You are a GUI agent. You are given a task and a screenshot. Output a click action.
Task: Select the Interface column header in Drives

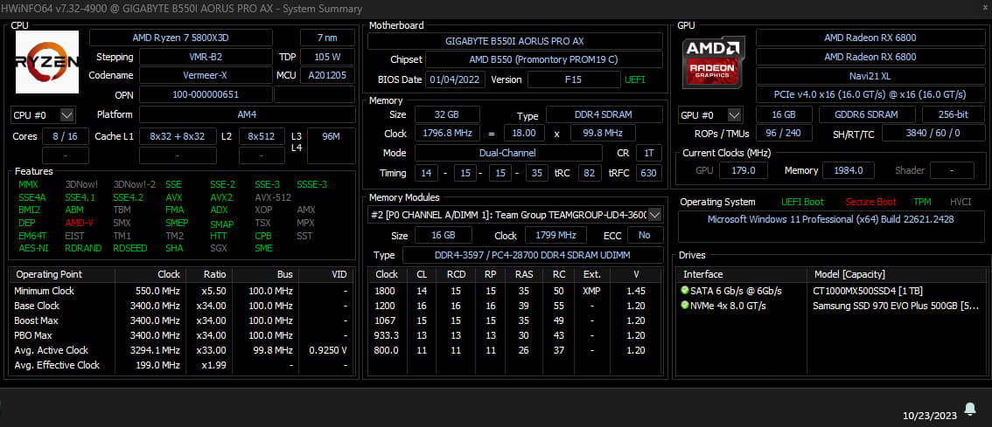click(x=742, y=274)
